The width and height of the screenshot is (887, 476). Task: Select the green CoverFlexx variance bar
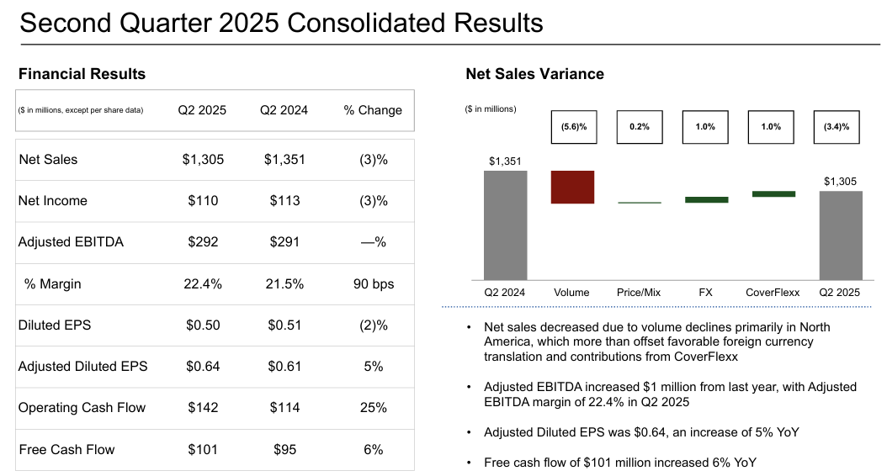tap(773, 194)
